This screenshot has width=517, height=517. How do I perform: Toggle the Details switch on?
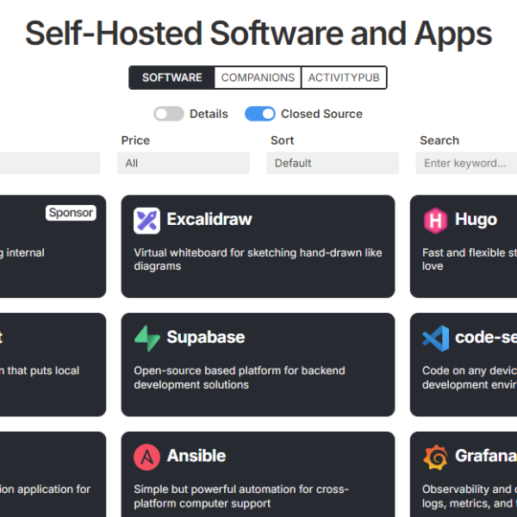(x=169, y=114)
